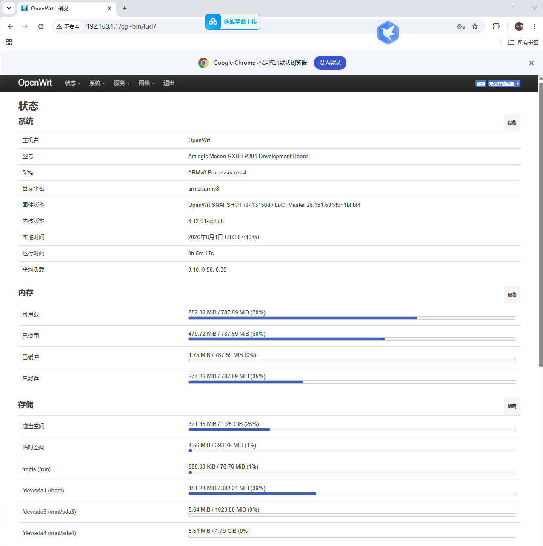
Task: Click the /dev/sda4 (/mnt/sda4) row label
Action: (x=49, y=533)
